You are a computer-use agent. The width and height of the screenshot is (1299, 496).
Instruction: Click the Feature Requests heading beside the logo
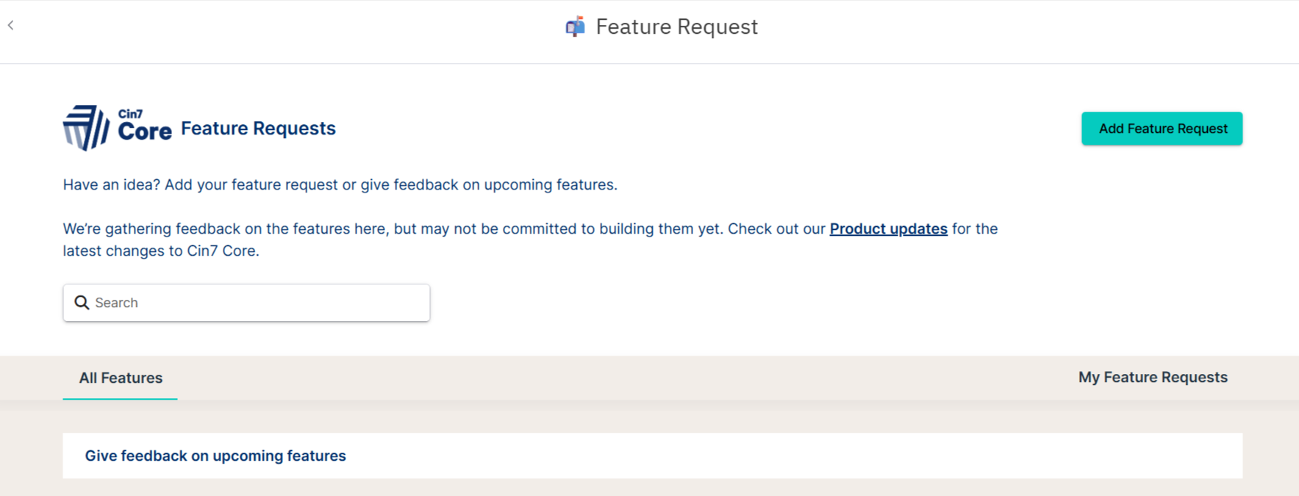(x=258, y=128)
